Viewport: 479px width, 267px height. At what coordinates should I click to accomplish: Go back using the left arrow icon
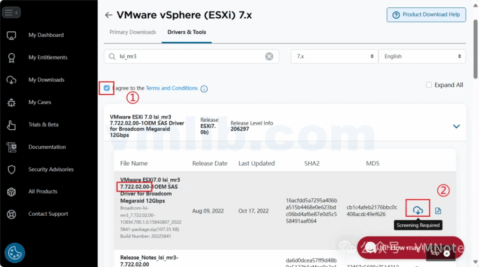(109, 15)
